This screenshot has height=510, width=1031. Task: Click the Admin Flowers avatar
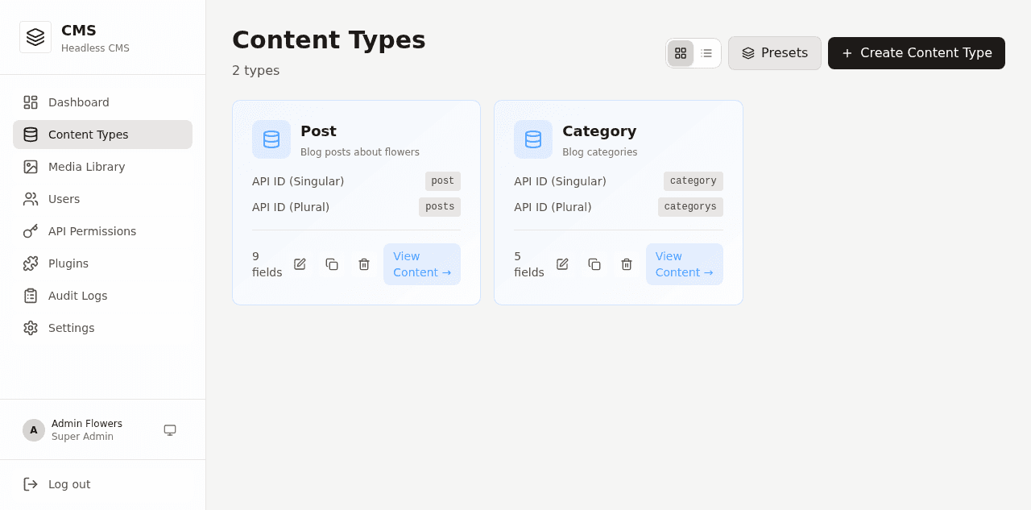[34, 430]
